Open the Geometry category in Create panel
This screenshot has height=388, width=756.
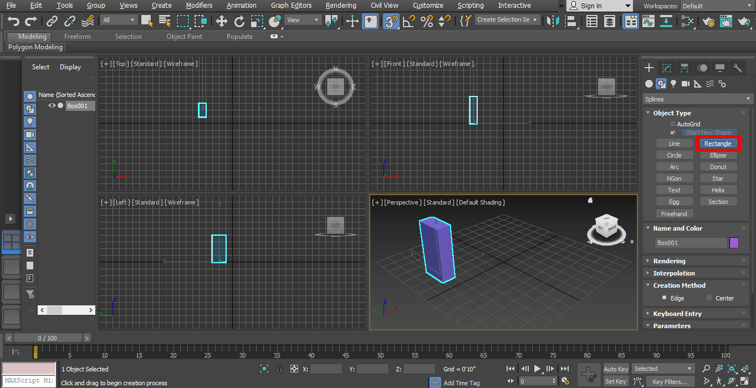649,84
